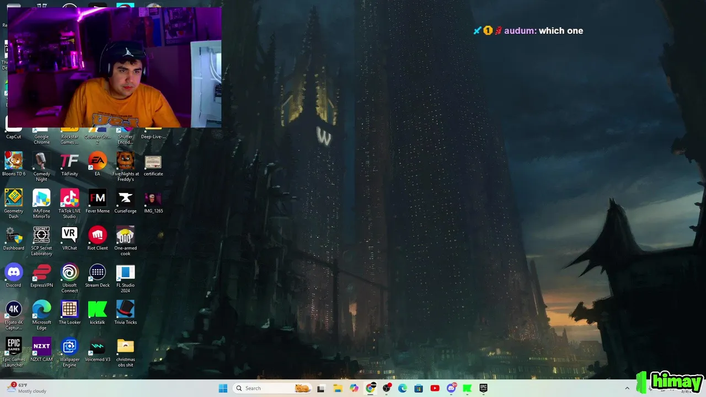Open Copilot from the taskbar
This screenshot has height=397, width=706.
(x=354, y=388)
